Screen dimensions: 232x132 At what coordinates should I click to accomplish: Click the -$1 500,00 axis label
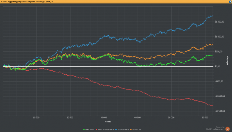point(220,111)
